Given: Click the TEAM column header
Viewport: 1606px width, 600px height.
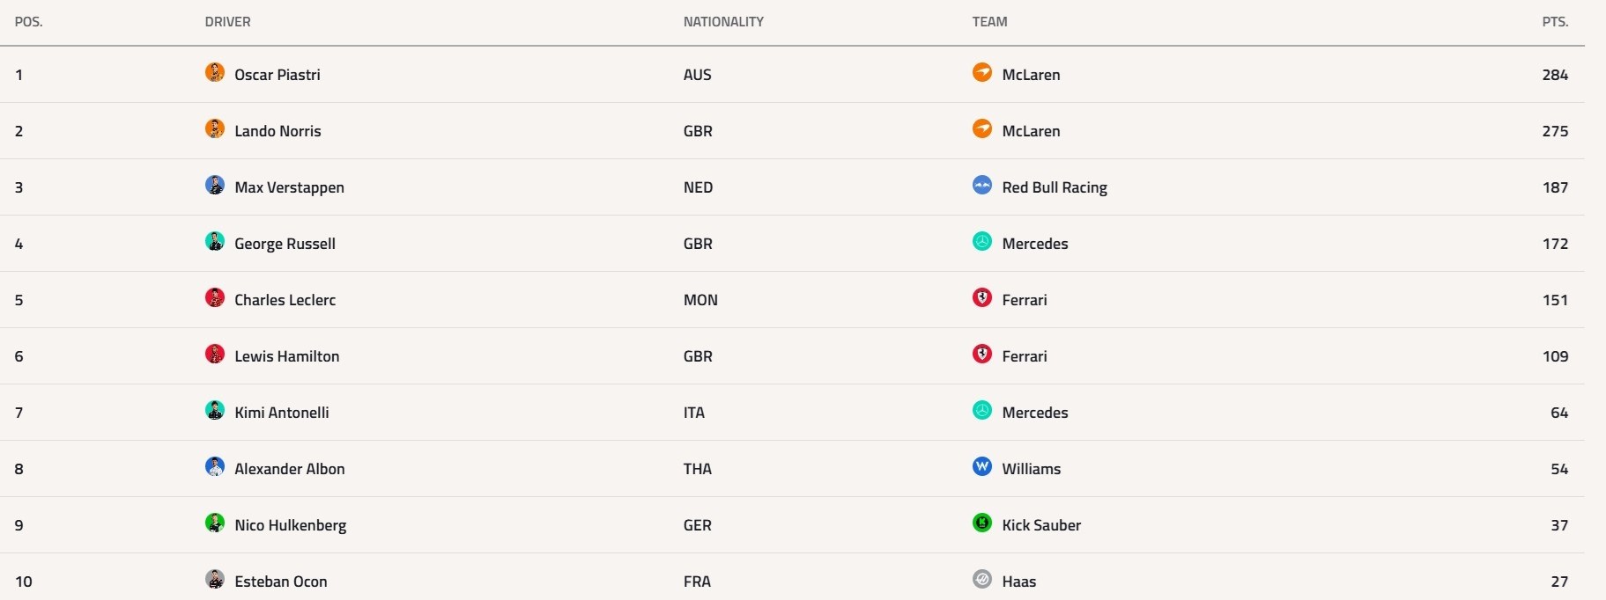Looking at the screenshot, I should [989, 22].
